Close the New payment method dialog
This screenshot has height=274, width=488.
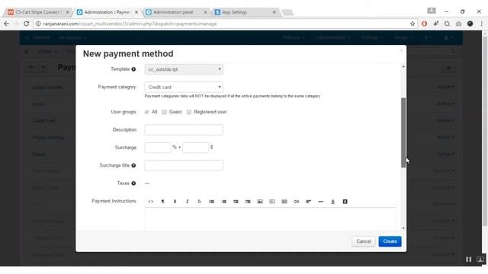401,51
